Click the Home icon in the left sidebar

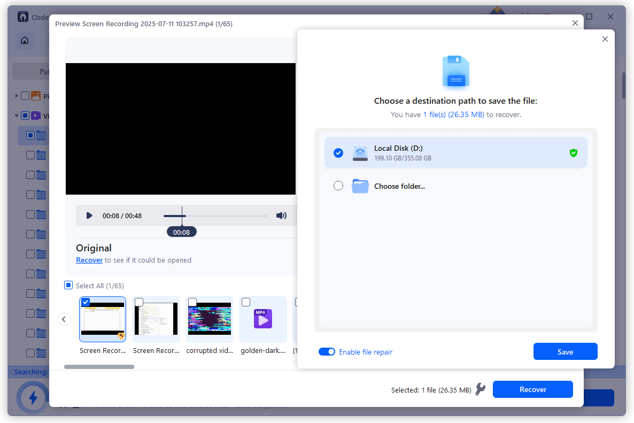[25, 40]
